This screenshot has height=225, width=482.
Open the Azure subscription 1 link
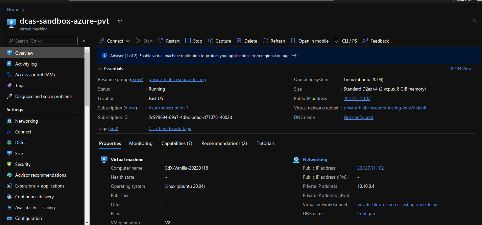(x=168, y=108)
